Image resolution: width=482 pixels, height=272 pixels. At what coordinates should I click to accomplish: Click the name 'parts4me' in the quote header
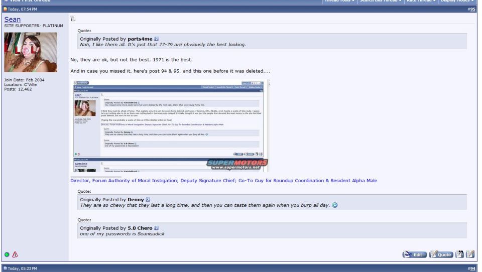(140, 39)
